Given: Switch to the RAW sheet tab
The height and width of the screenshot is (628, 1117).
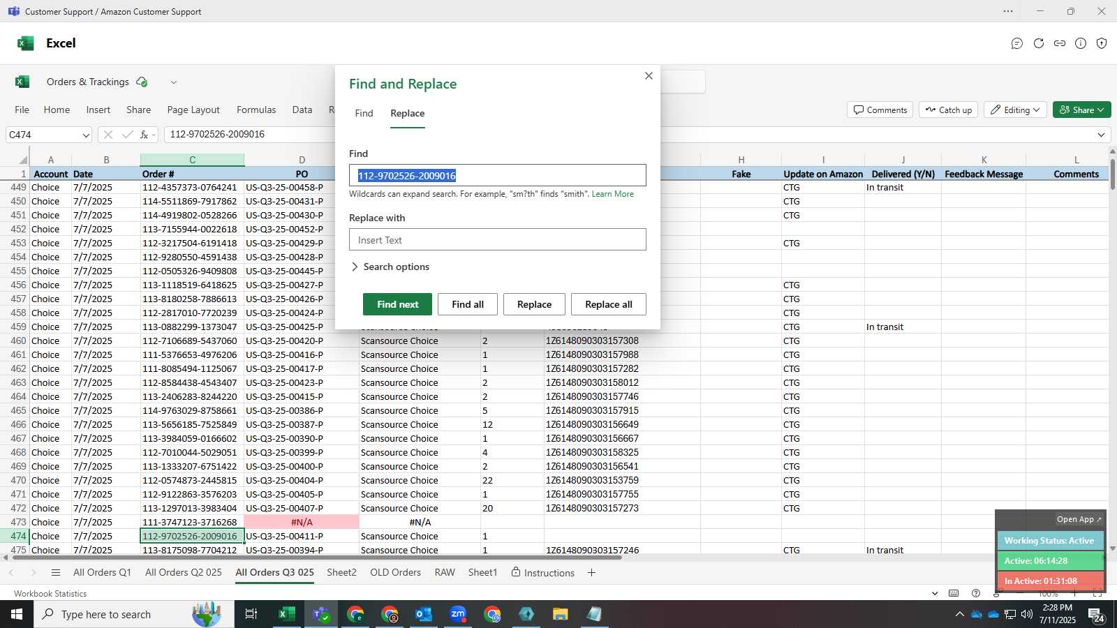Looking at the screenshot, I should click(445, 572).
